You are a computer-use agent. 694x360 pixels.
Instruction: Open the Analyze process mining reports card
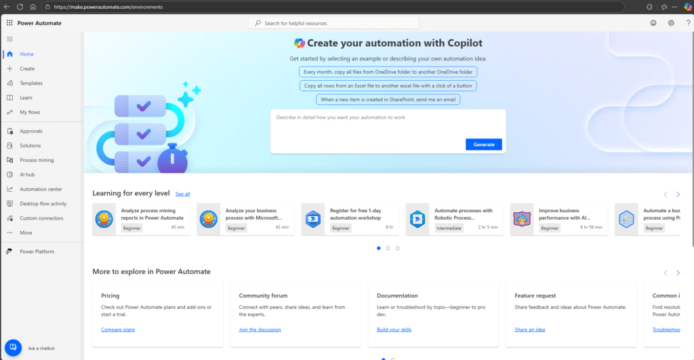click(141, 219)
